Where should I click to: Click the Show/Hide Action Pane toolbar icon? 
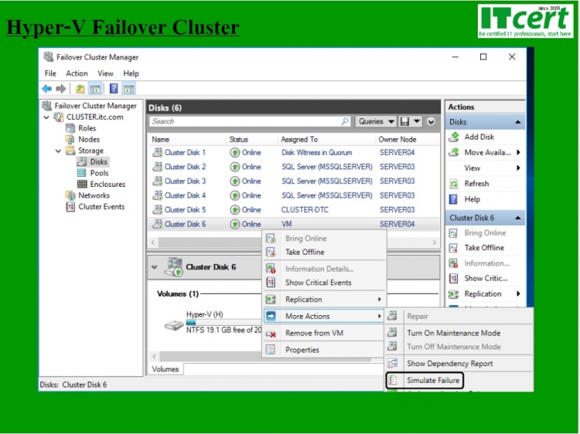(x=128, y=89)
